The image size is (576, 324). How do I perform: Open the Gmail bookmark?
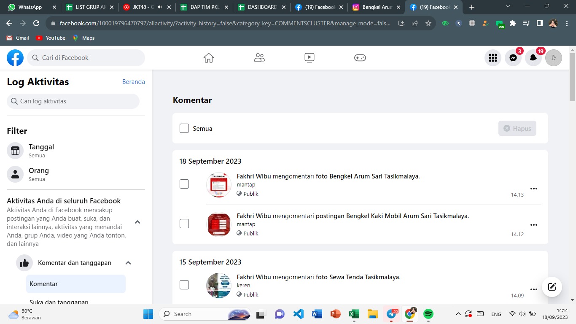pos(18,38)
